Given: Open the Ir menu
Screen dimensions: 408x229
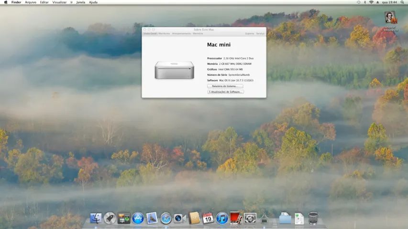Looking at the screenshot, I should click(x=72, y=2).
